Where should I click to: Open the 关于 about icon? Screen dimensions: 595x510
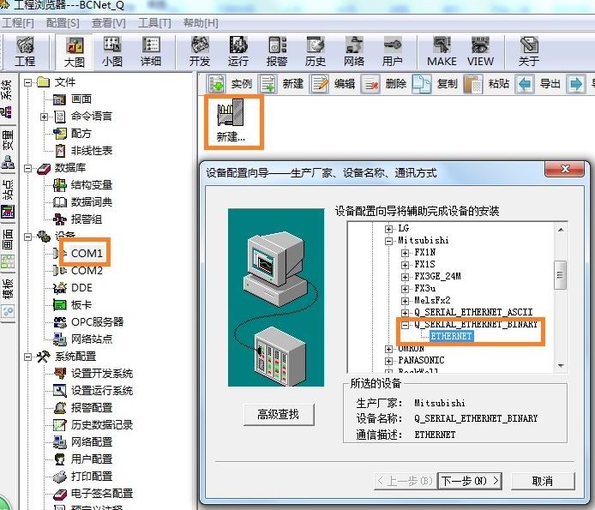(529, 51)
